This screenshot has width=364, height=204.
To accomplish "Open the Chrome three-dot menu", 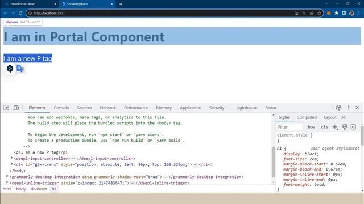I will click(x=359, y=13).
